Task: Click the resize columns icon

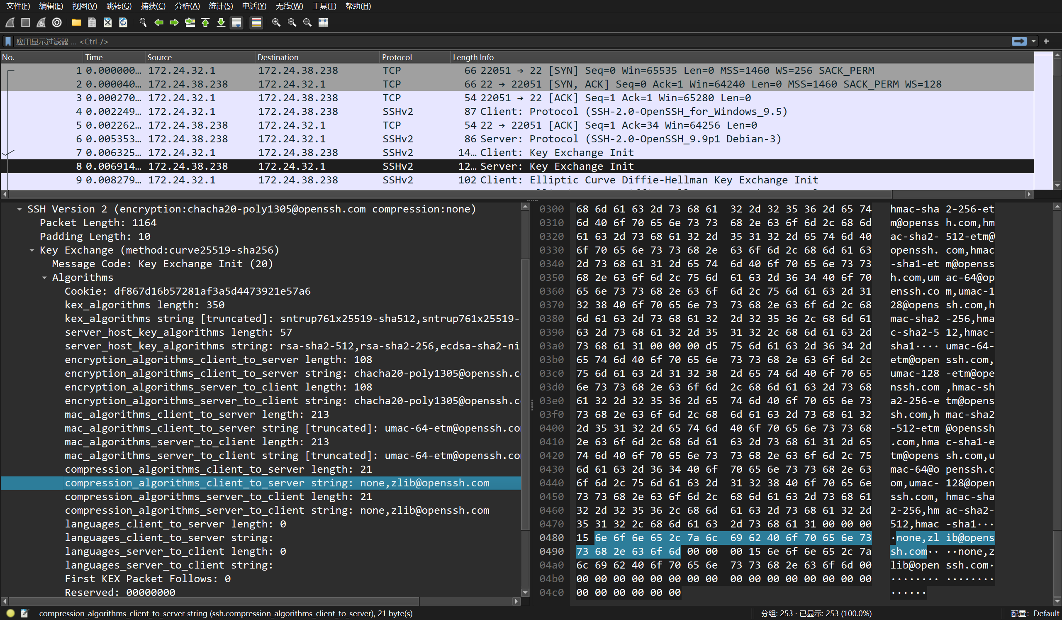Action: [323, 22]
